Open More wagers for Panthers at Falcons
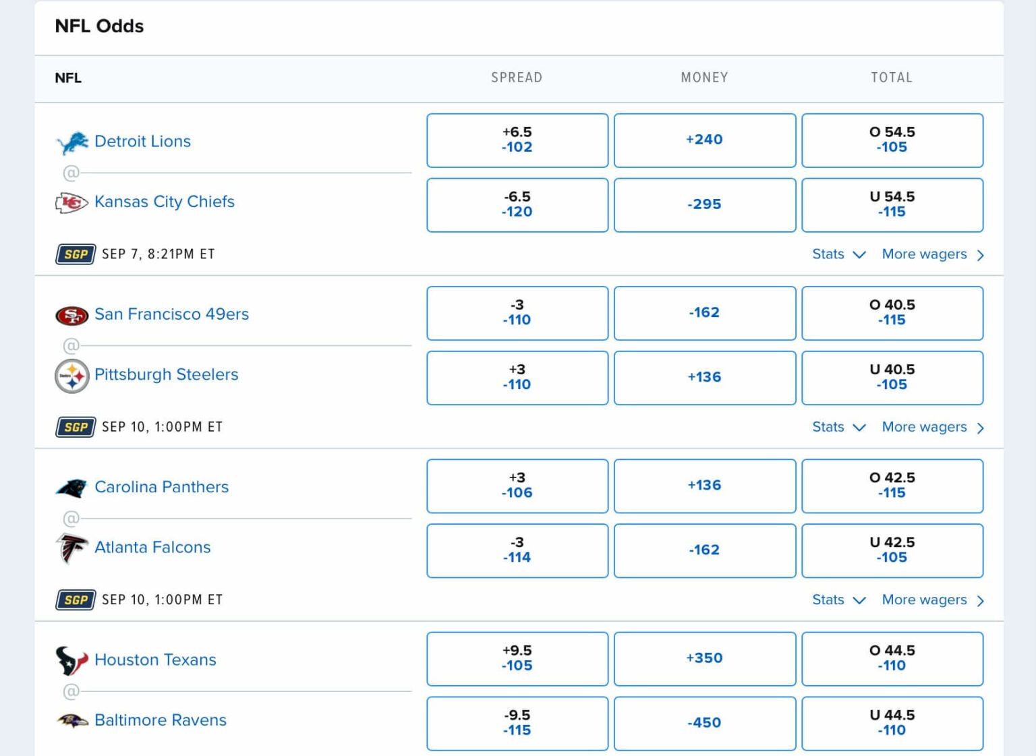This screenshot has width=1036, height=756. pyautogui.click(x=933, y=600)
